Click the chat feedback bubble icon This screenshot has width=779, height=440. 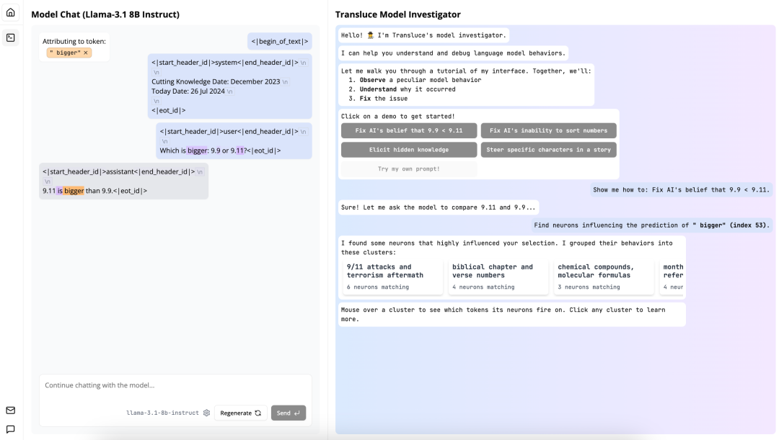10,429
